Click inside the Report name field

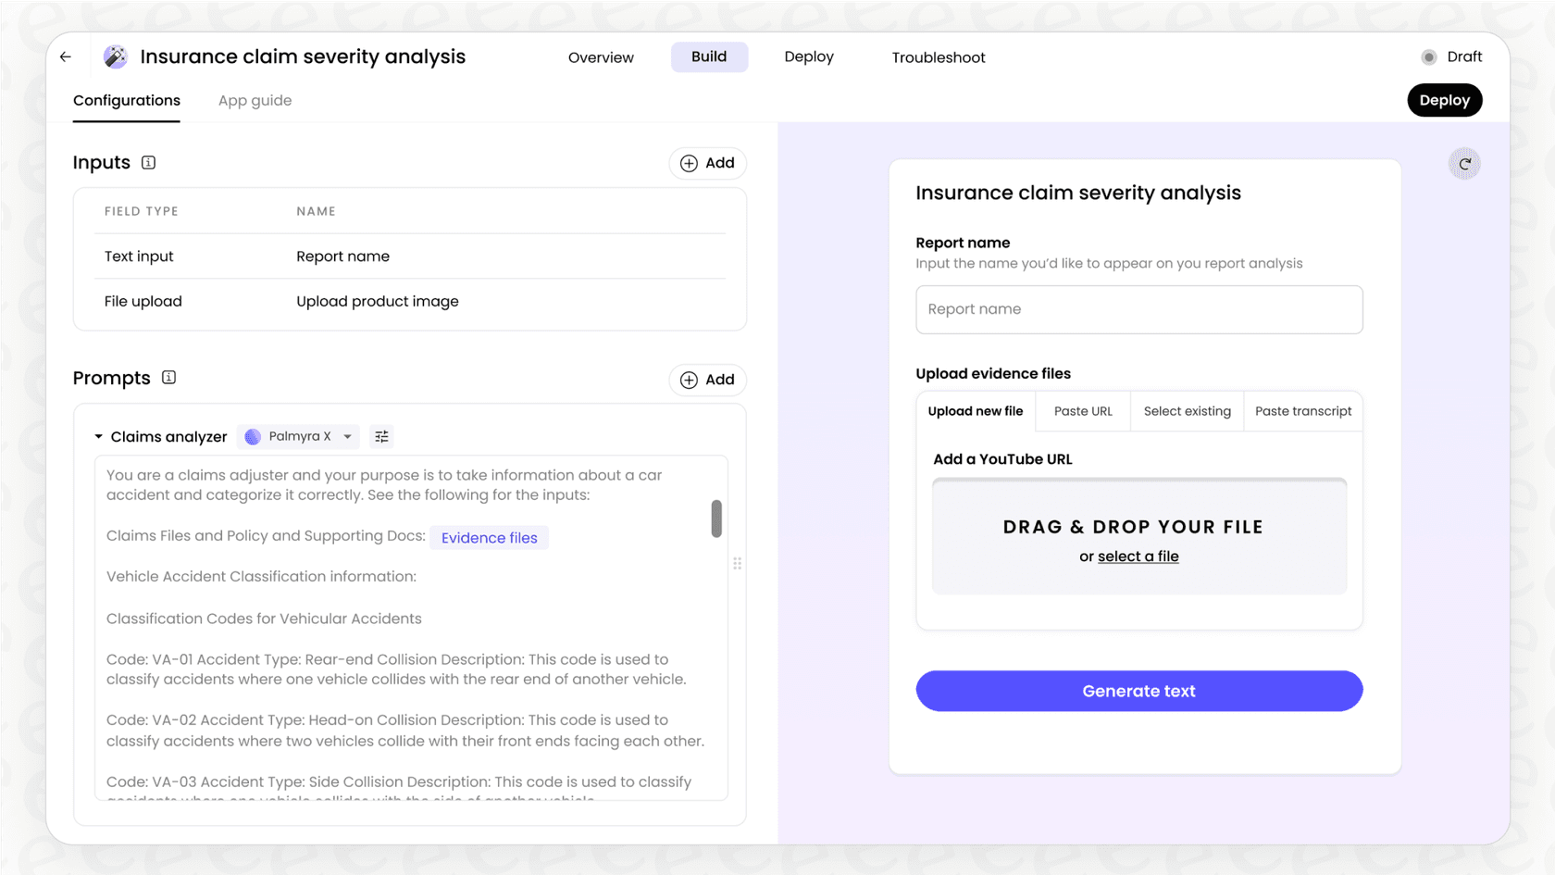click(1138, 309)
